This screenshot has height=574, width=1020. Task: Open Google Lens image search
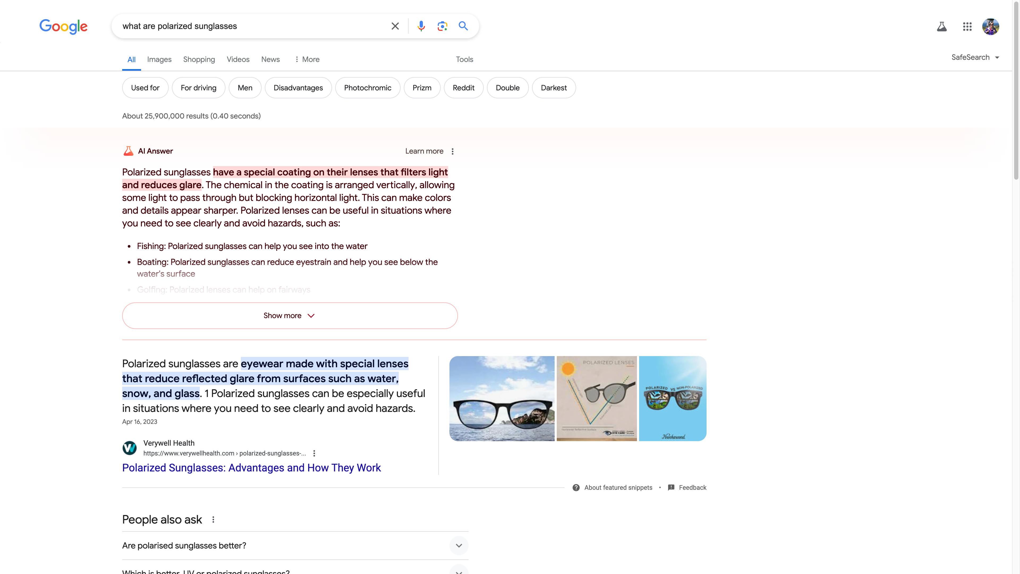coord(442,26)
